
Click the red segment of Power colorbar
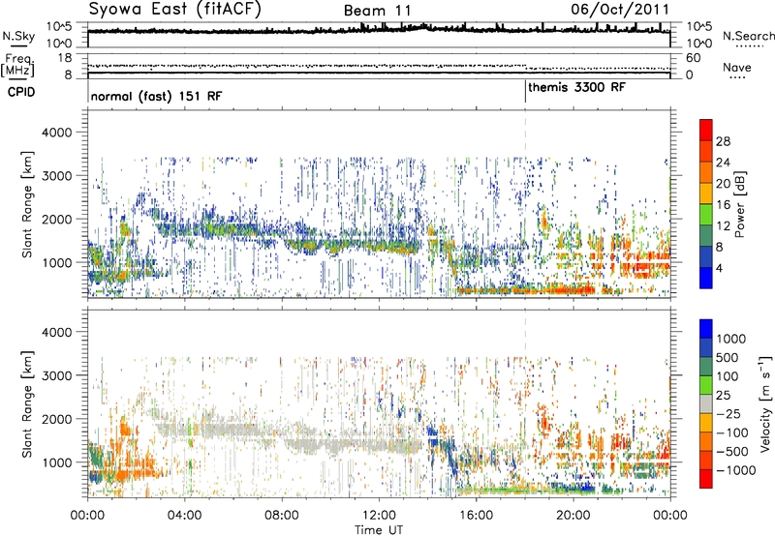[x=706, y=131]
